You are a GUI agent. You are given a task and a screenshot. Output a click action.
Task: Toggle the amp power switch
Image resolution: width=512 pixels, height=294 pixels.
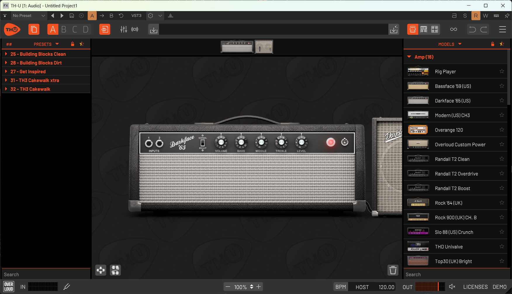pyautogui.click(x=345, y=142)
